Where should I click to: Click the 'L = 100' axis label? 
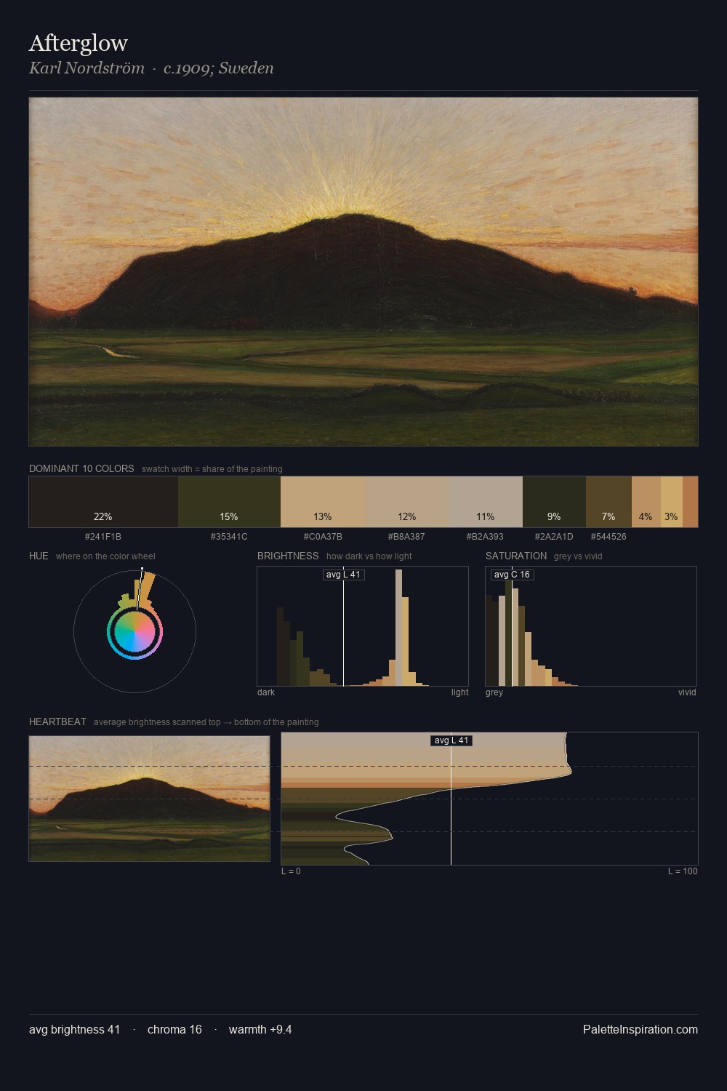(x=683, y=871)
